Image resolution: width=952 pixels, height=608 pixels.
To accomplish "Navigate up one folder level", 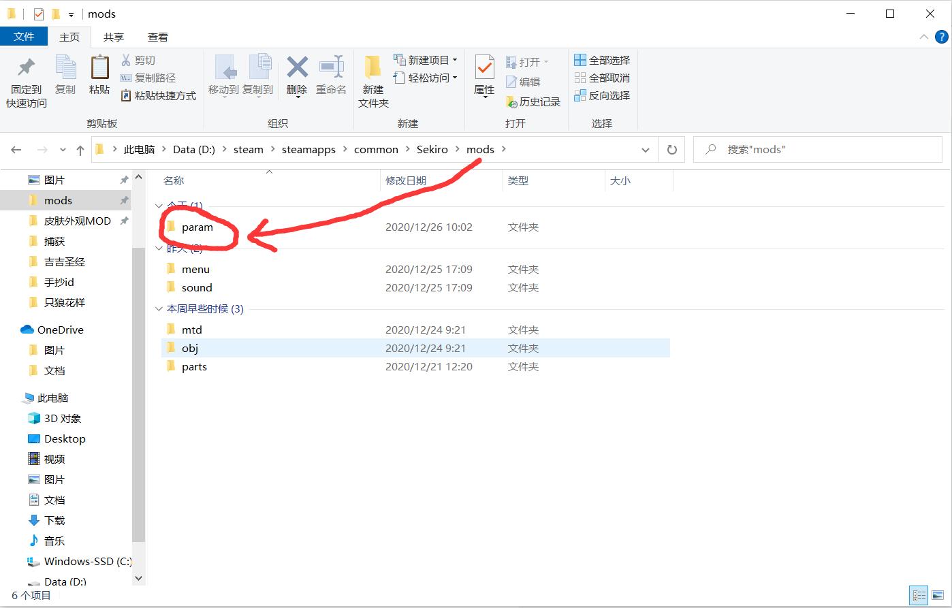I will (80, 150).
